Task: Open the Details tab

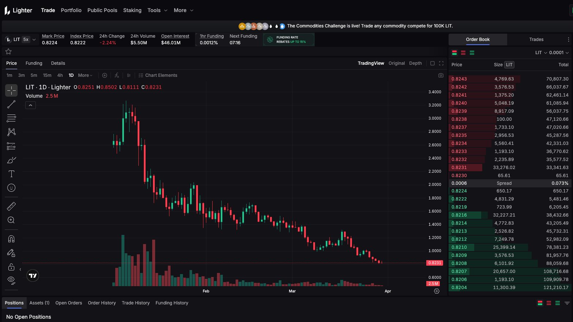Action: pos(58,63)
